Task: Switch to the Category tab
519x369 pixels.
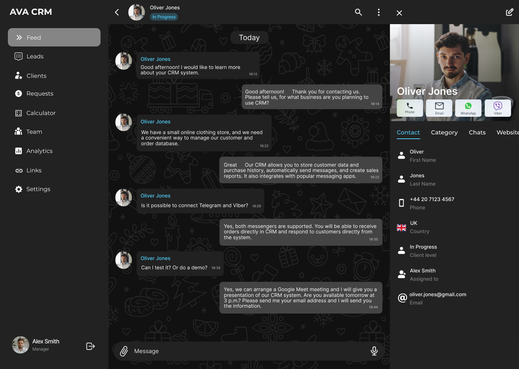Action: coord(444,133)
